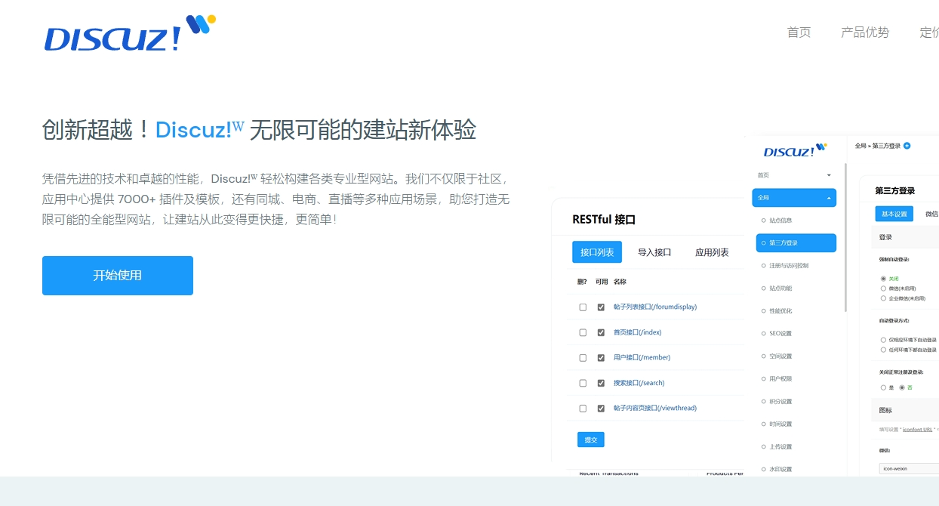The height and width of the screenshot is (506, 939).
Task: Click the RESTful 接口 panel title
Action: (604, 220)
